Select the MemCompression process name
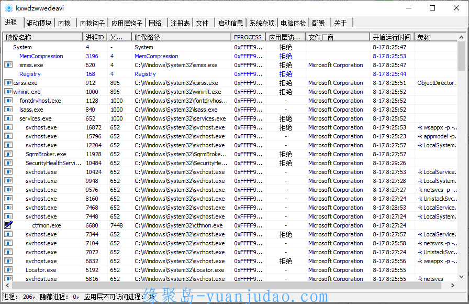 coord(41,56)
